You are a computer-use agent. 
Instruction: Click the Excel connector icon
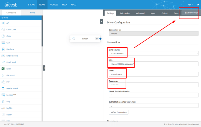point(3,69)
